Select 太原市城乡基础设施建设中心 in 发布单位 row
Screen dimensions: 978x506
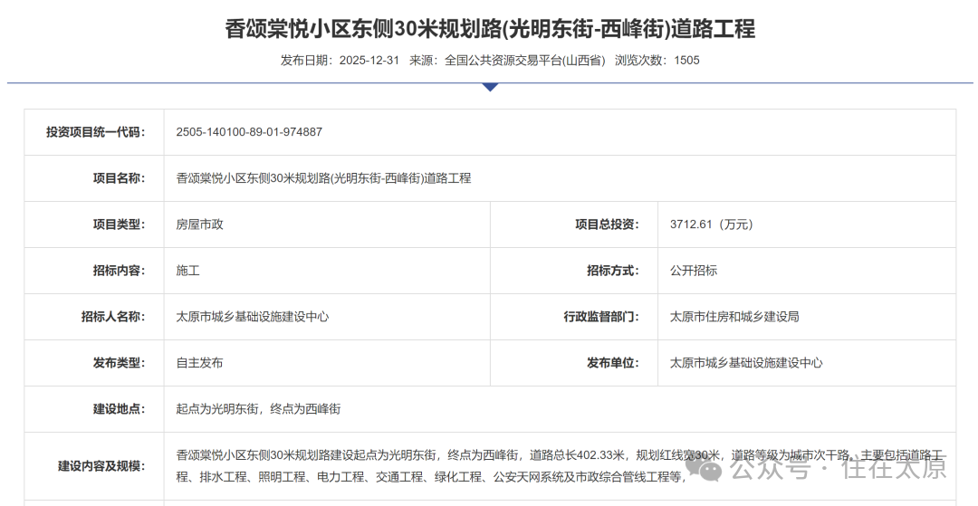click(746, 363)
